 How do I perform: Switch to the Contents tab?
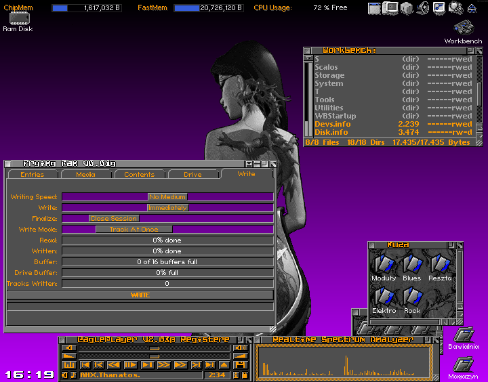tap(139, 174)
